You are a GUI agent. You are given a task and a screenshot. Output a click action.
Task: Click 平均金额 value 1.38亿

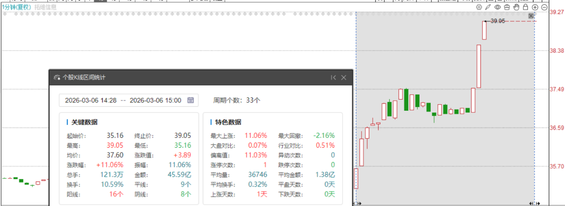click(325, 174)
